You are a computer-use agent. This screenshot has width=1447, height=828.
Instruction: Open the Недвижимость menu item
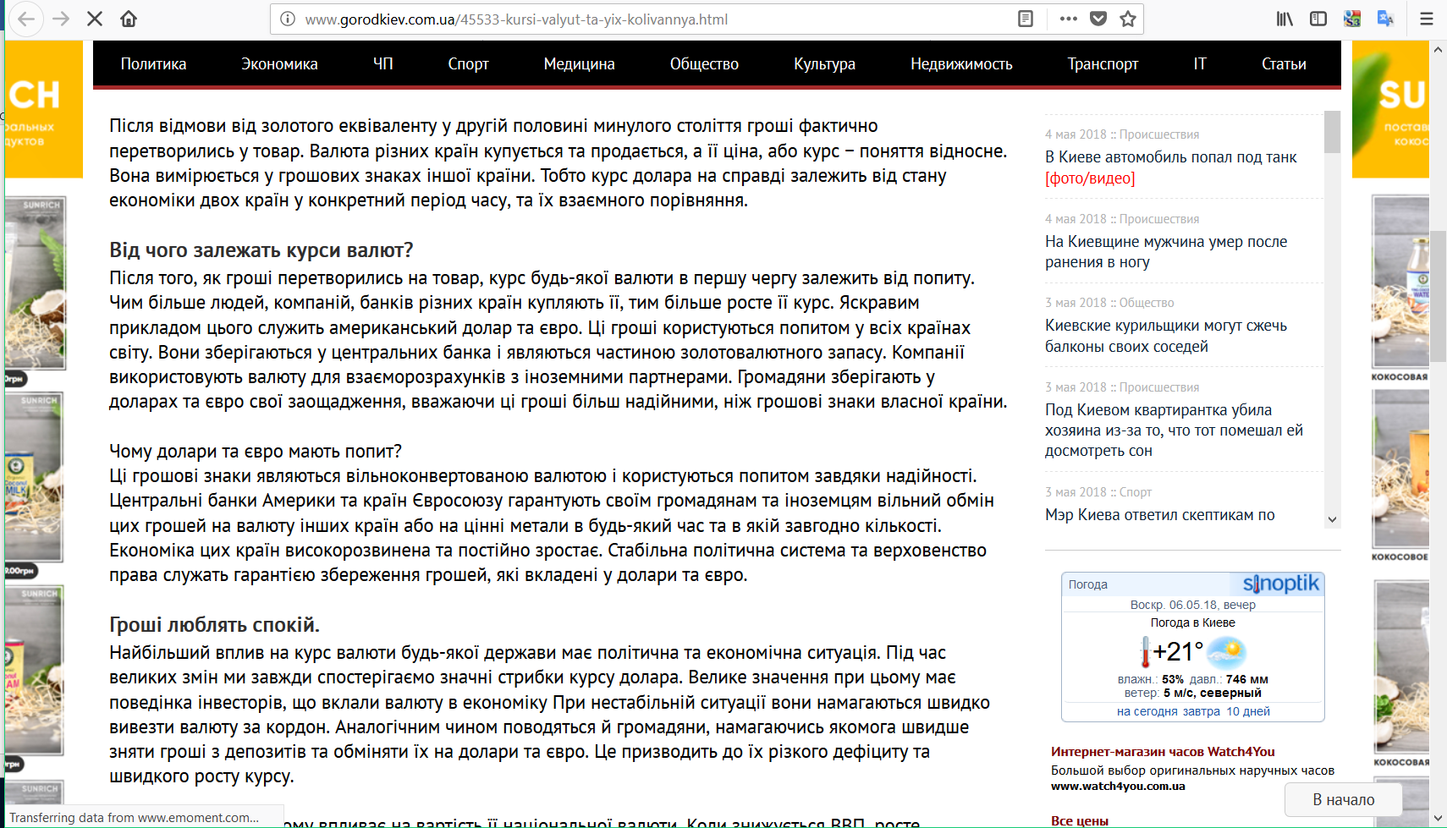tap(961, 63)
